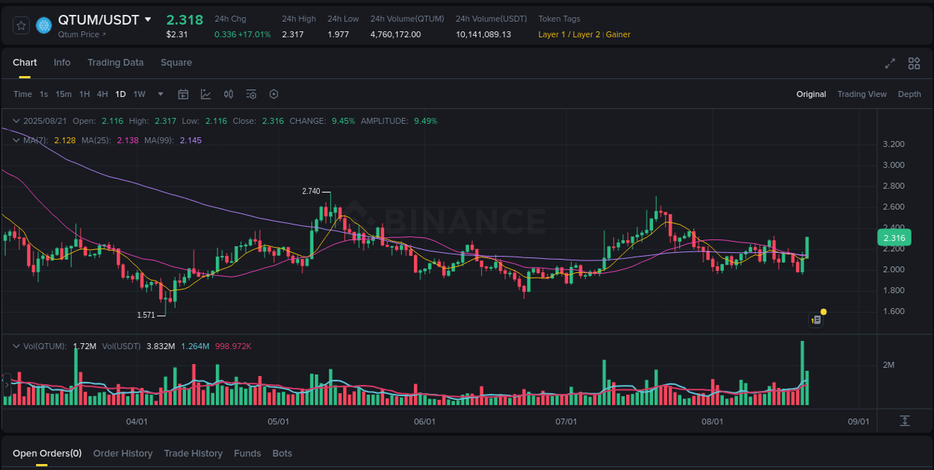Collapse the MA indicator display row

click(16, 140)
